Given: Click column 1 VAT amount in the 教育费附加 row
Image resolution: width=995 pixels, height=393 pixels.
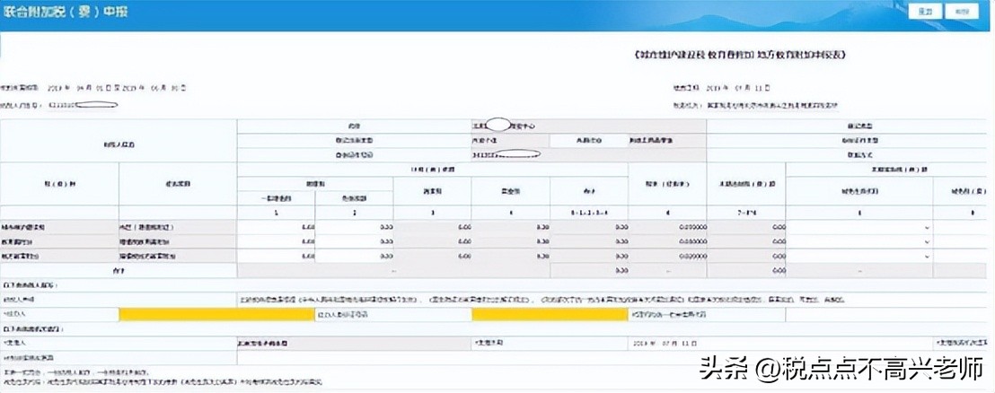Looking at the screenshot, I should point(276,241).
